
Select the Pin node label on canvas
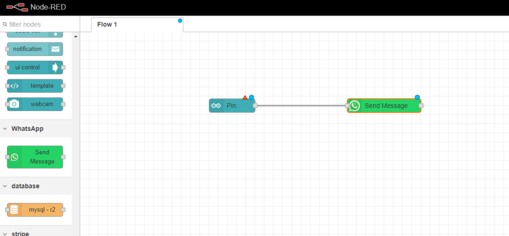pyautogui.click(x=233, y=106)
